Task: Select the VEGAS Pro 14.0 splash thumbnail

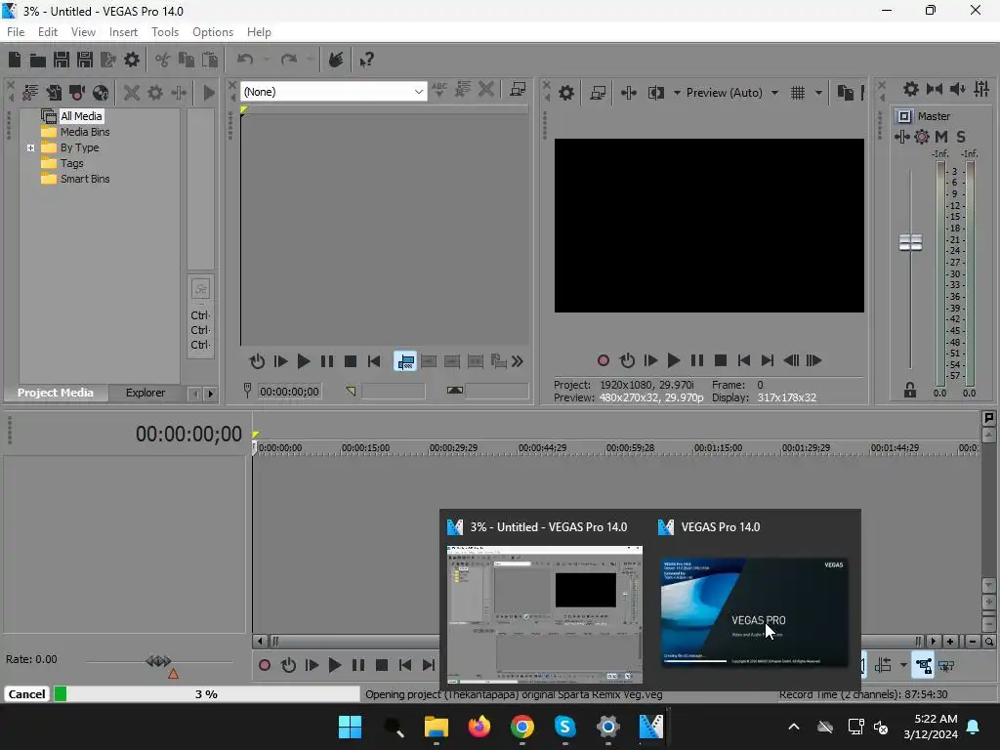Action: click(755, 612)
